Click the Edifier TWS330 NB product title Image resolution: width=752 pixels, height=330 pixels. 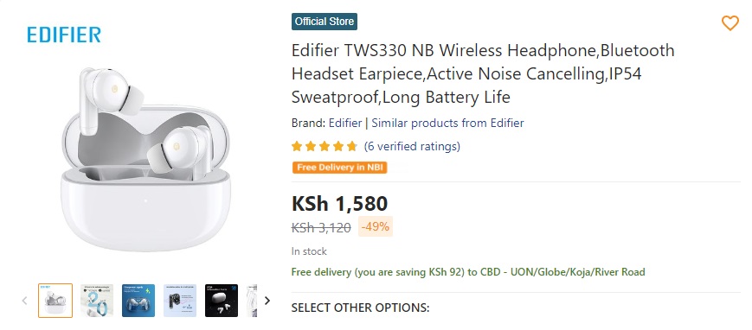coord(483,73)
